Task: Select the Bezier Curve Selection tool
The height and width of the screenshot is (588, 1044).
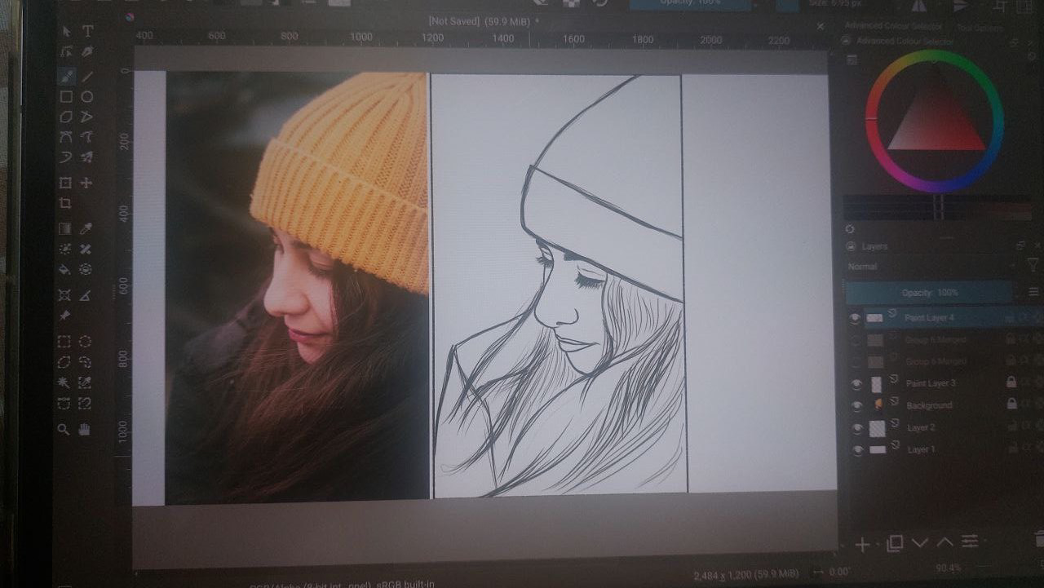Action: click(x=65, y=403)
